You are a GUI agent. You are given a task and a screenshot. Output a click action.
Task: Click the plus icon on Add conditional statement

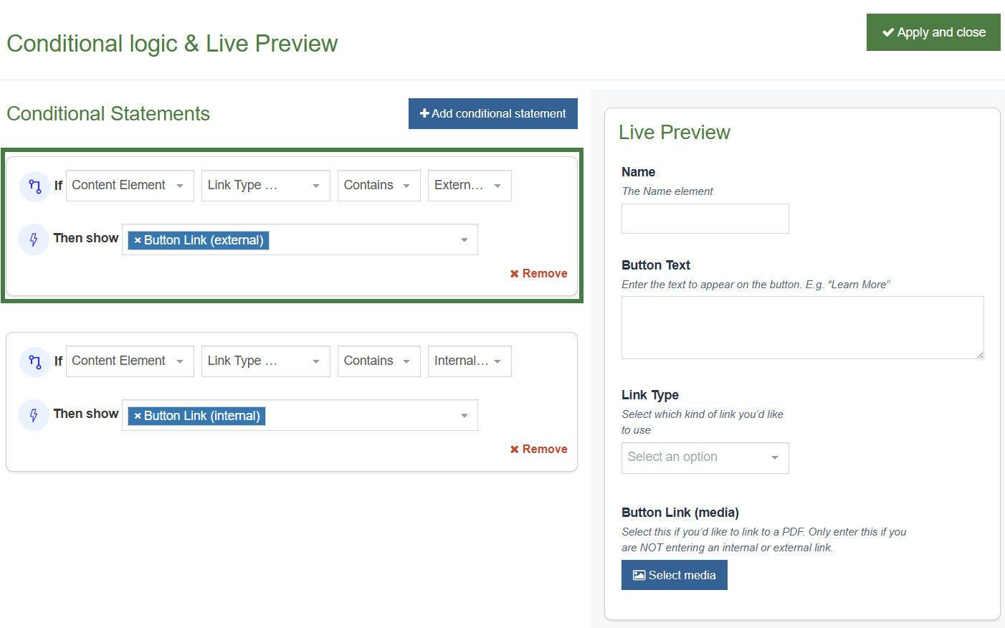pos(423,113)
